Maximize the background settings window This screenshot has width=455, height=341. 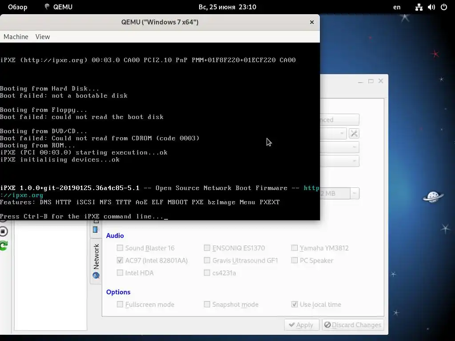(x=371, y=81)
